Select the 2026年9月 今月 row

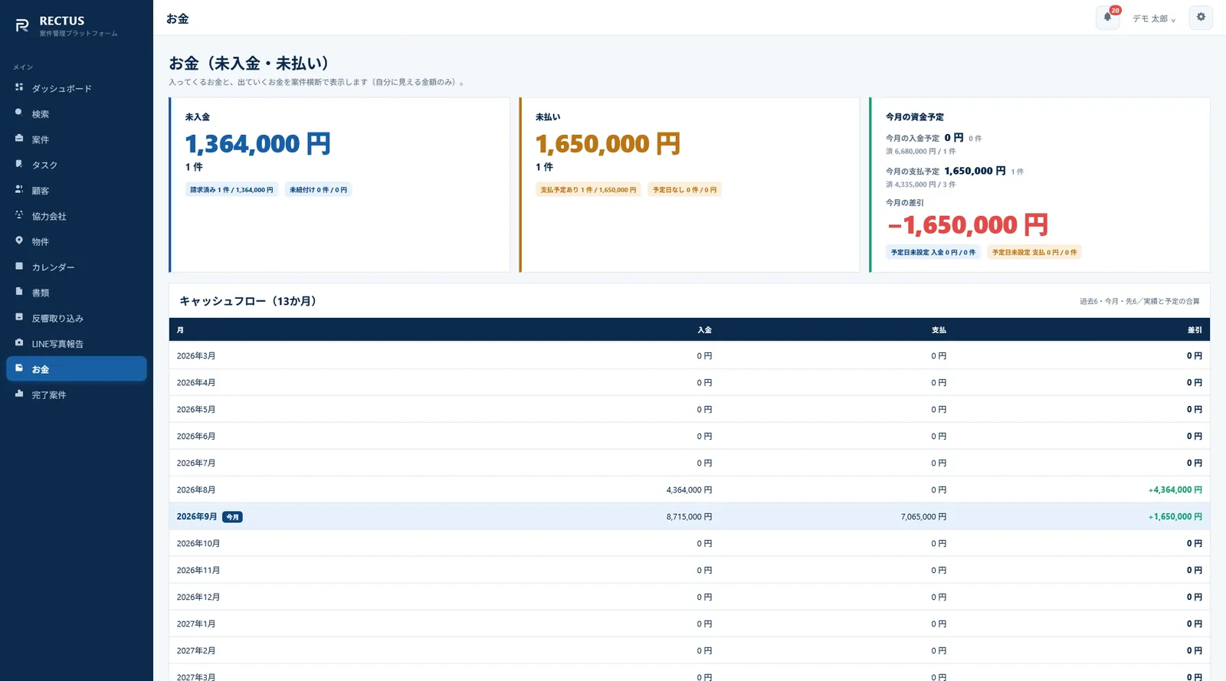(689, 516)
